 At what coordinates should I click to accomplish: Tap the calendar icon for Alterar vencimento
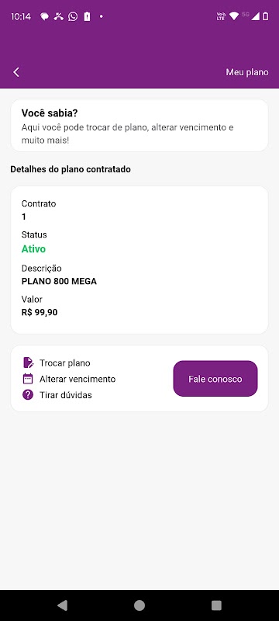pos(28,379)
